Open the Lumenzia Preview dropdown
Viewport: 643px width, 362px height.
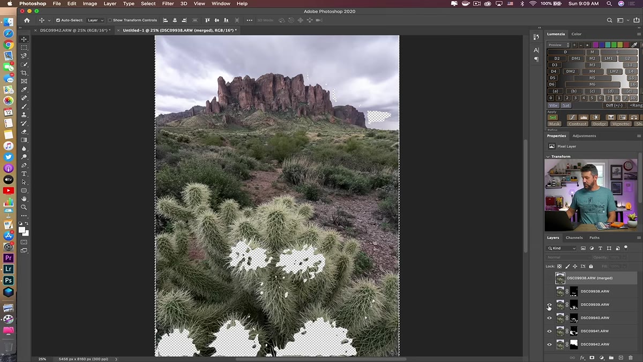point(558,45)
